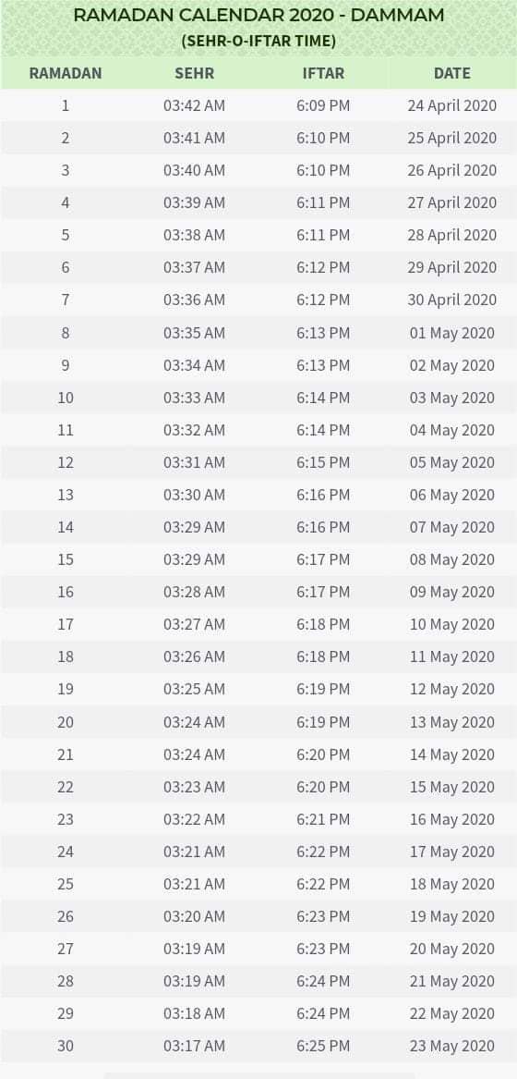The height and width of the screenshot is (1079, 517).
Task: Click the 6:15 PM iftar time
Action: click(323, 462)
